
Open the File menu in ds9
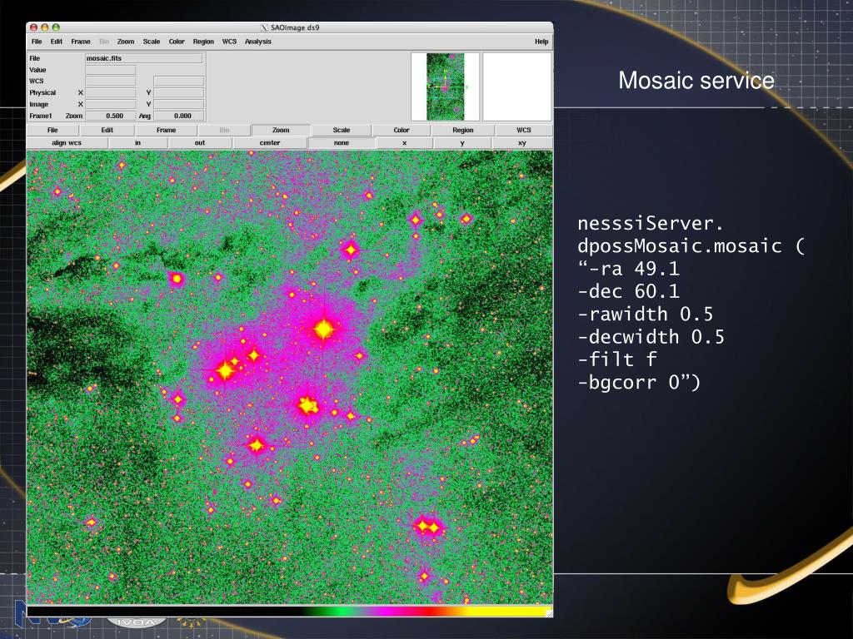click(x=37, y=42)
